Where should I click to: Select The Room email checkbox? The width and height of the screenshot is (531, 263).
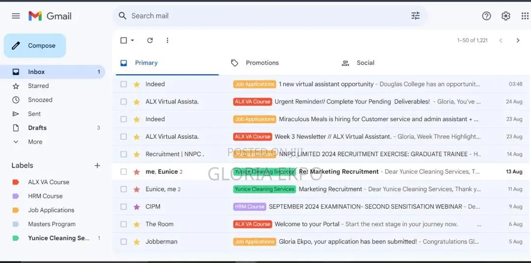point(123,224)
